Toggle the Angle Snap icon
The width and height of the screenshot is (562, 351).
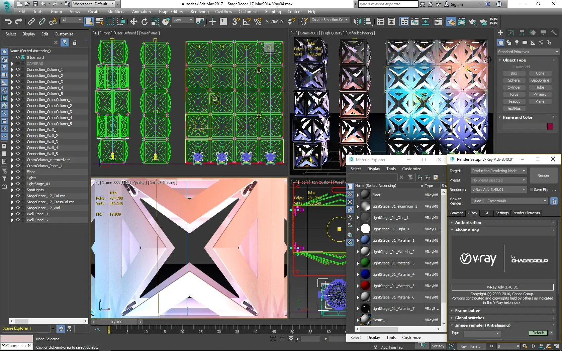click(x=247, y=22)
